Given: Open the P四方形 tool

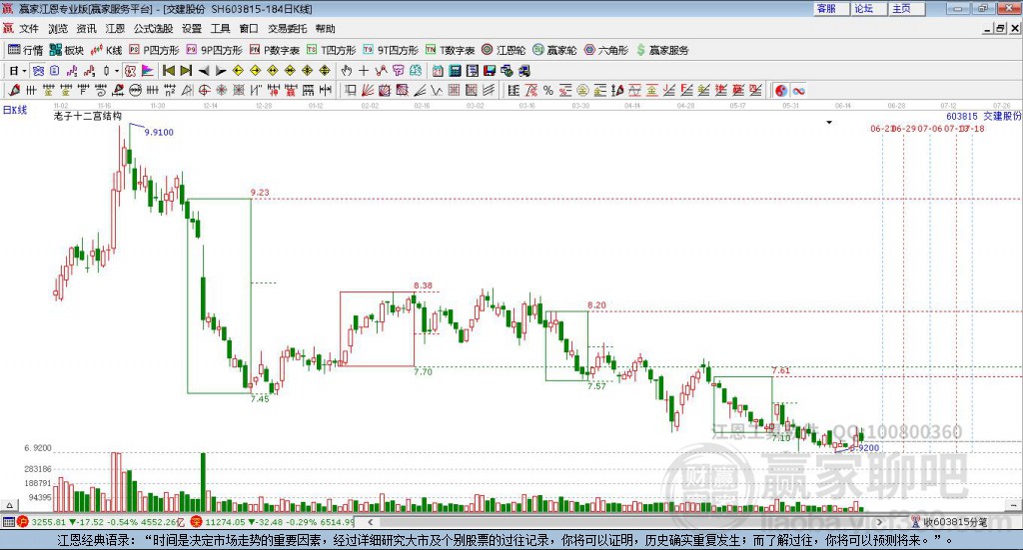Looking at the screenshot, I should [x=154, y=50].
